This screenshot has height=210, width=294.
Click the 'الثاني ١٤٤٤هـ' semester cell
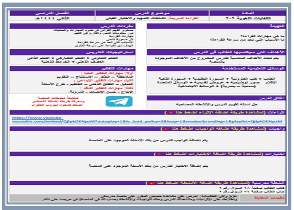coord(52,18)
